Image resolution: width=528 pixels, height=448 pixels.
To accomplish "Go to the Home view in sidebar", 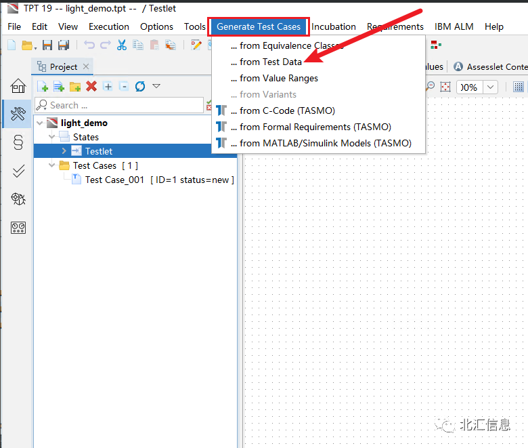I will [18, 85].
